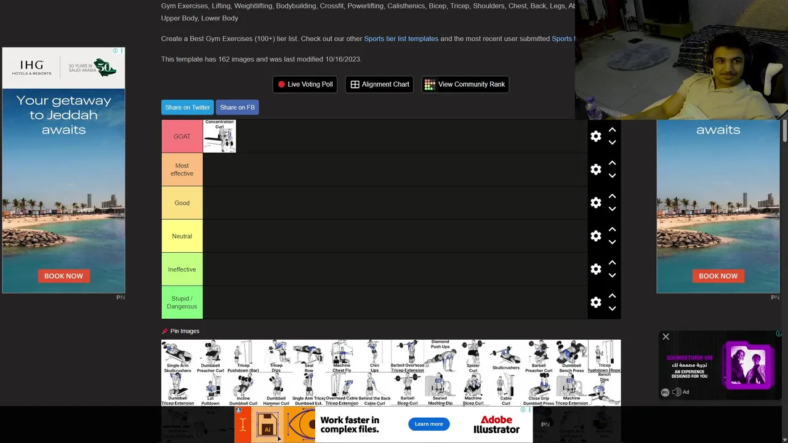Move the Ineffective row up
Viewport: 788px width, 443px height.
coord(612,263)
